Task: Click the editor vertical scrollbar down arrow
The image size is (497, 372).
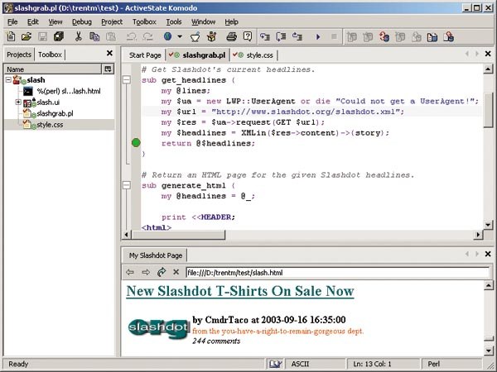Action: 488,225
